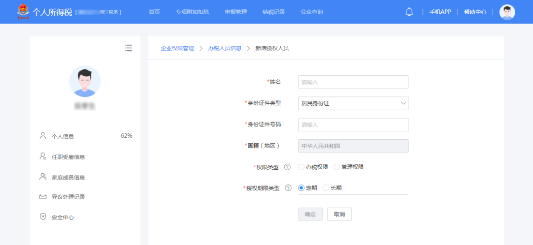Click the notification bell icon

409,12
